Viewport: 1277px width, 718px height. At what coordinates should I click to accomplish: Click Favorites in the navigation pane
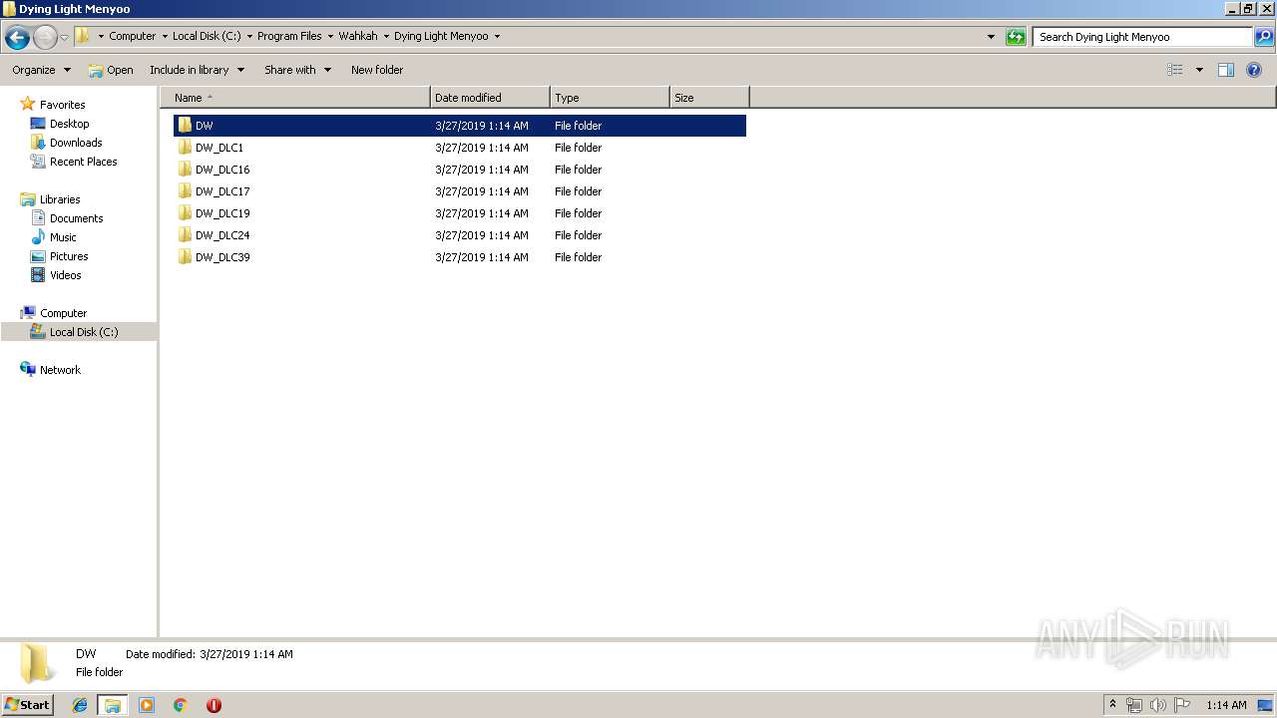click(62, 105)
